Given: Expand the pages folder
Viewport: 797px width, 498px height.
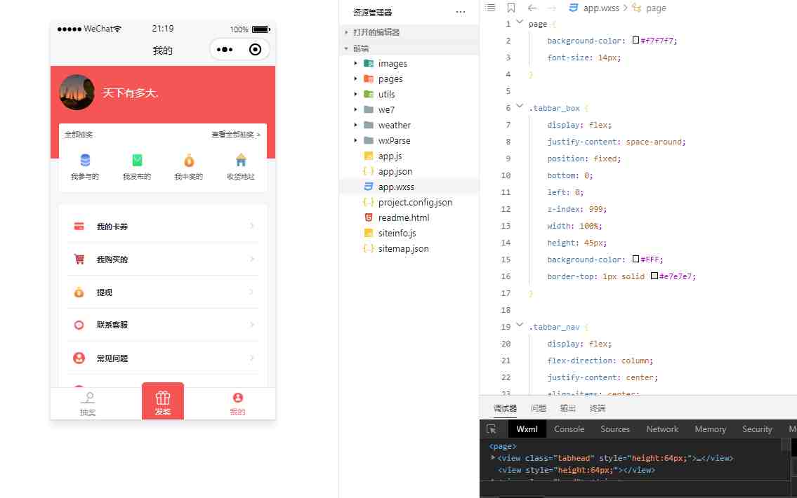Looking at the screenshot, I should point(356,79).
